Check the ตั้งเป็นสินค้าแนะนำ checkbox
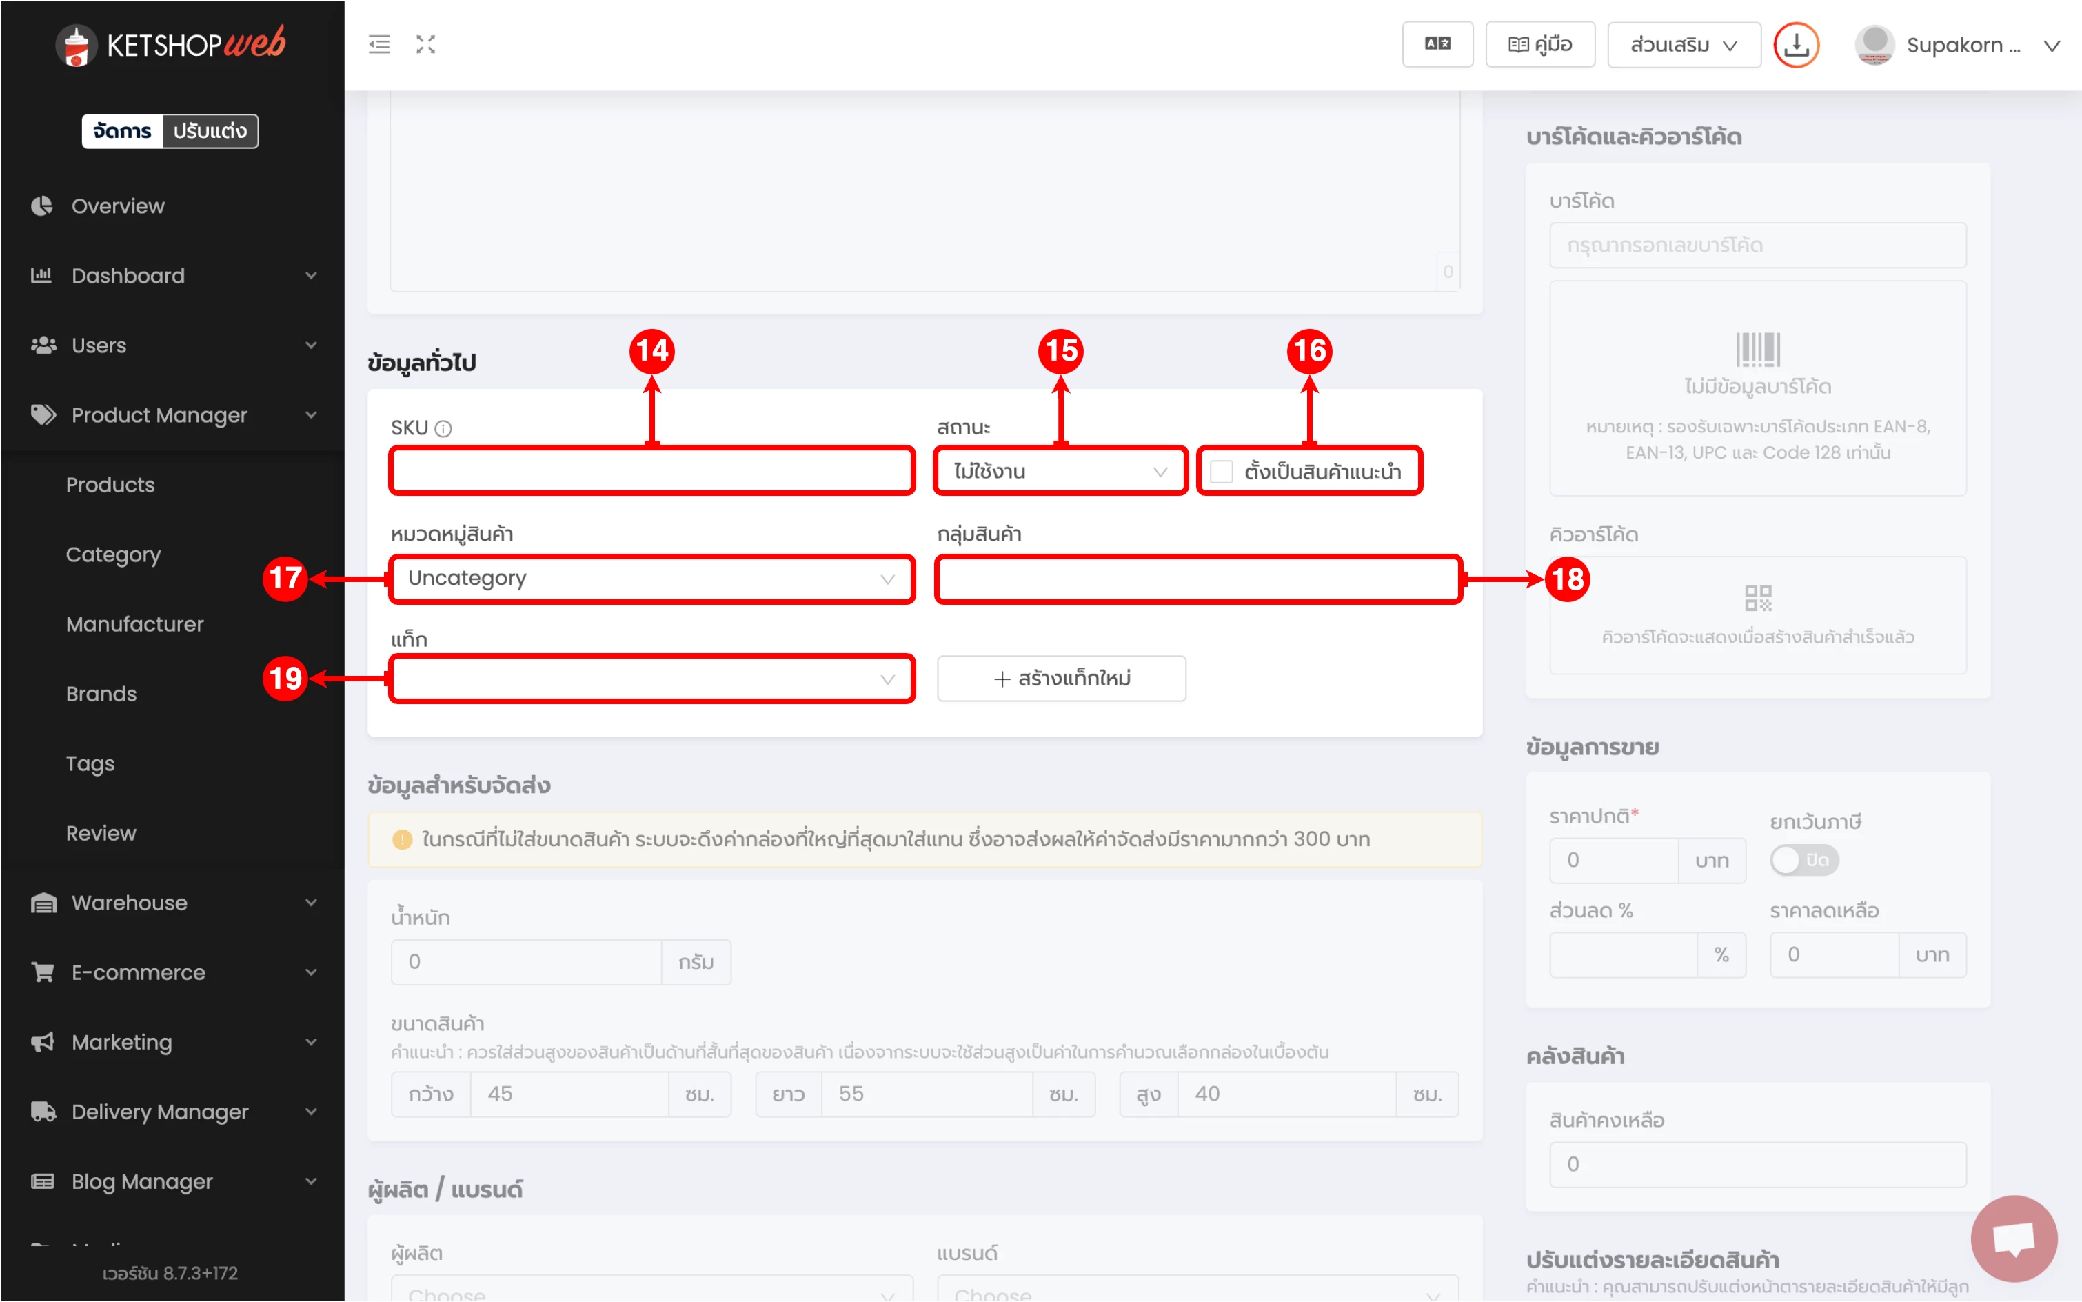Image resolution: width=2082 pixels, height=1302 pixels. (1222, 472)
